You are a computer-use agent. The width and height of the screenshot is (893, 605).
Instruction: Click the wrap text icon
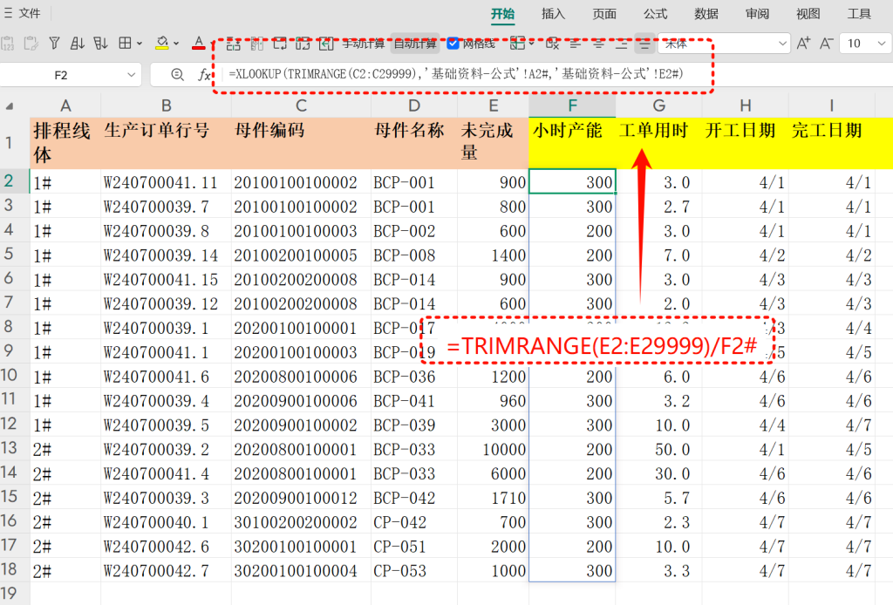pyautogui.click(x=280, y=44)
